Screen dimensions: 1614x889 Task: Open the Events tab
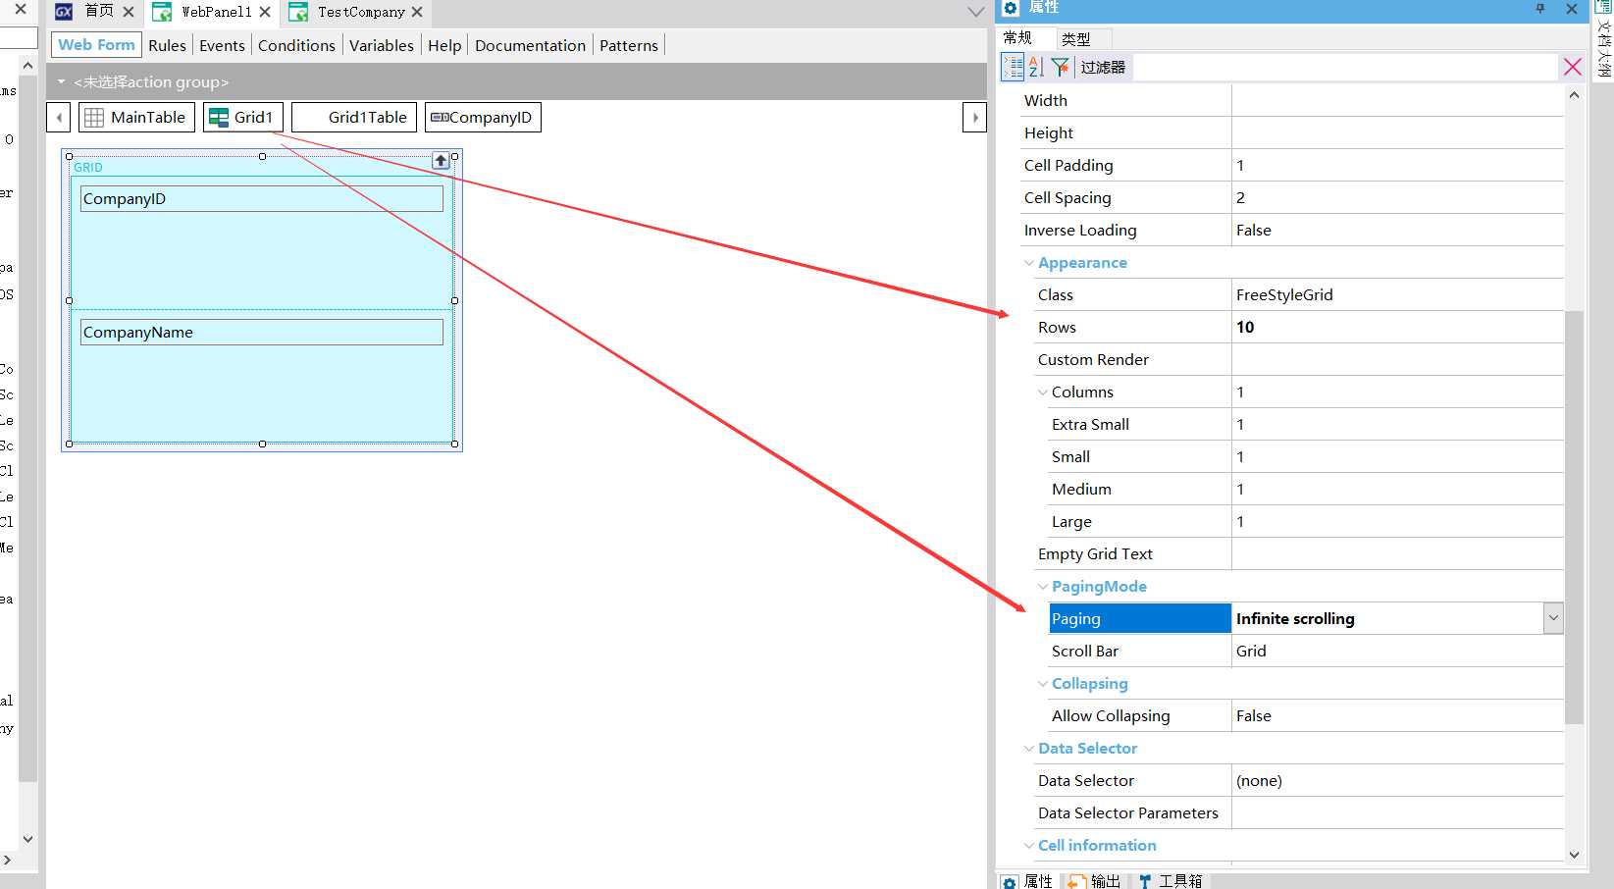[222, 45]
